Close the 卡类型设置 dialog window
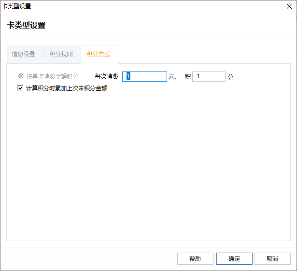The image size is (297, 271). point(289,6)
